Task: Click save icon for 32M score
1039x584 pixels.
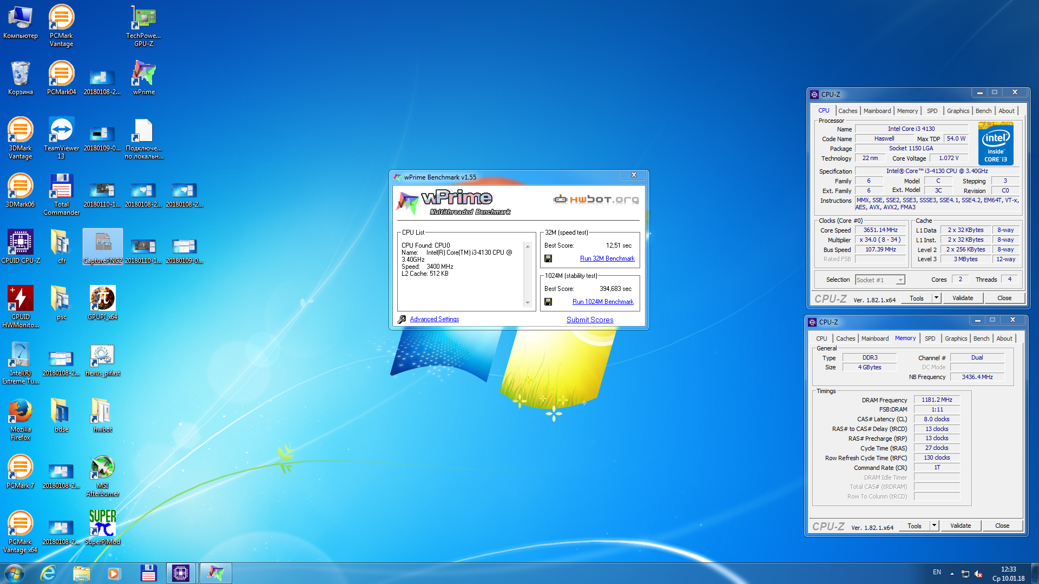Action: point(548,258)
